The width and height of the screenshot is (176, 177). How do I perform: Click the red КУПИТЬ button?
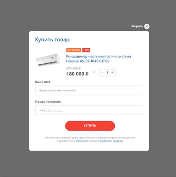pyautogui.click(x=90, y=126)
